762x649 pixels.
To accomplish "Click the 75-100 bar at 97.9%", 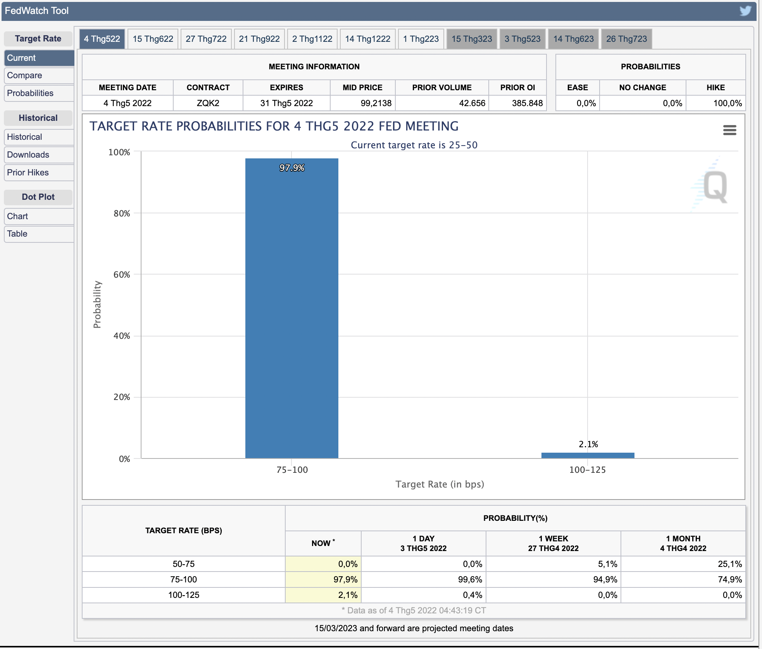I will (x=291, y=308).
